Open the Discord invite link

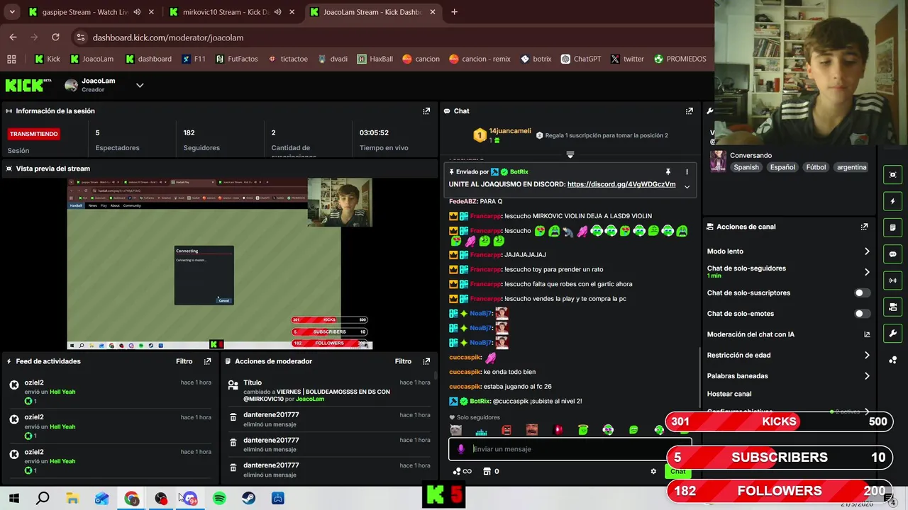click(x=621, y=184)
